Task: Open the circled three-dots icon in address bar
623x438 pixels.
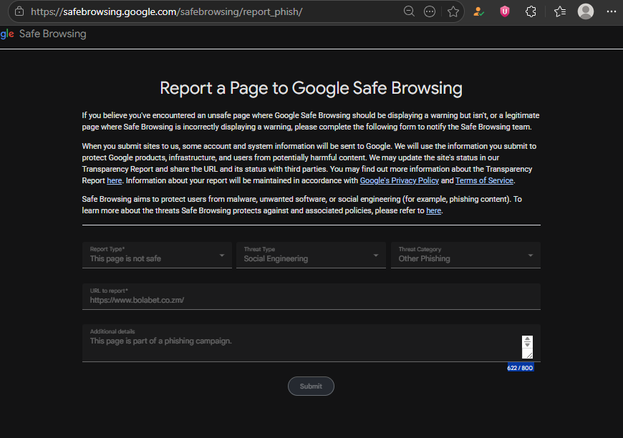Action: [x=430, y=11]
